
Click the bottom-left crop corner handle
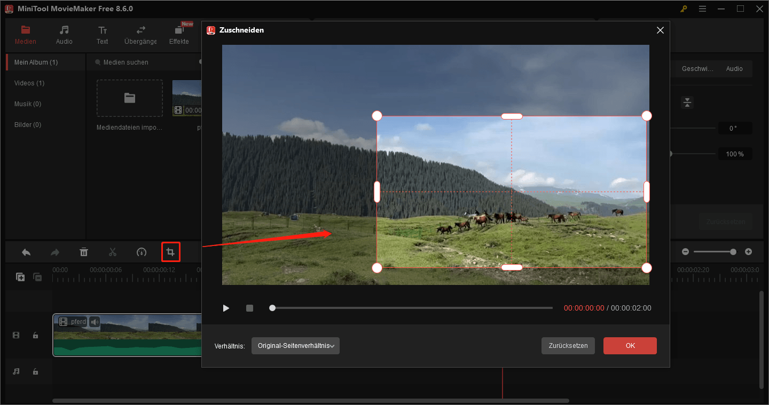[377, 268]
